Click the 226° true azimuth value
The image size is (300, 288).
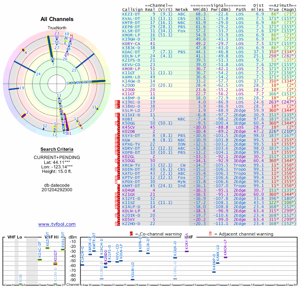click(274, 132)
